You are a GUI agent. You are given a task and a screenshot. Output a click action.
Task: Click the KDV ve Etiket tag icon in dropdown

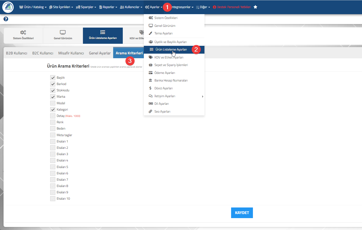click(151, 57)
